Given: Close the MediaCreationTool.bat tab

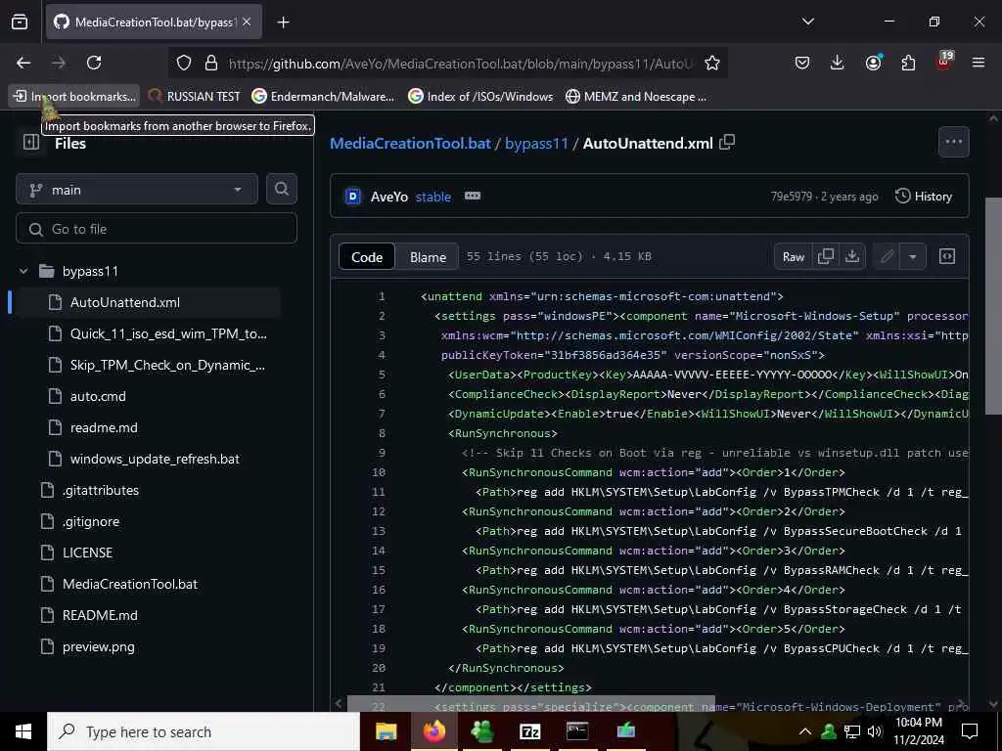Looking at the screenshot, I should click(247, 22).
